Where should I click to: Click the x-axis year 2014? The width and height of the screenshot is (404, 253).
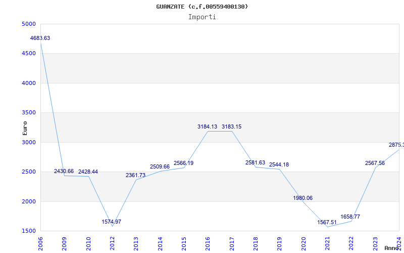tap(160, 244)
